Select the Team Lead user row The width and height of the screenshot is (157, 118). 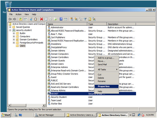pyautogui.click(x=92, y=100)
